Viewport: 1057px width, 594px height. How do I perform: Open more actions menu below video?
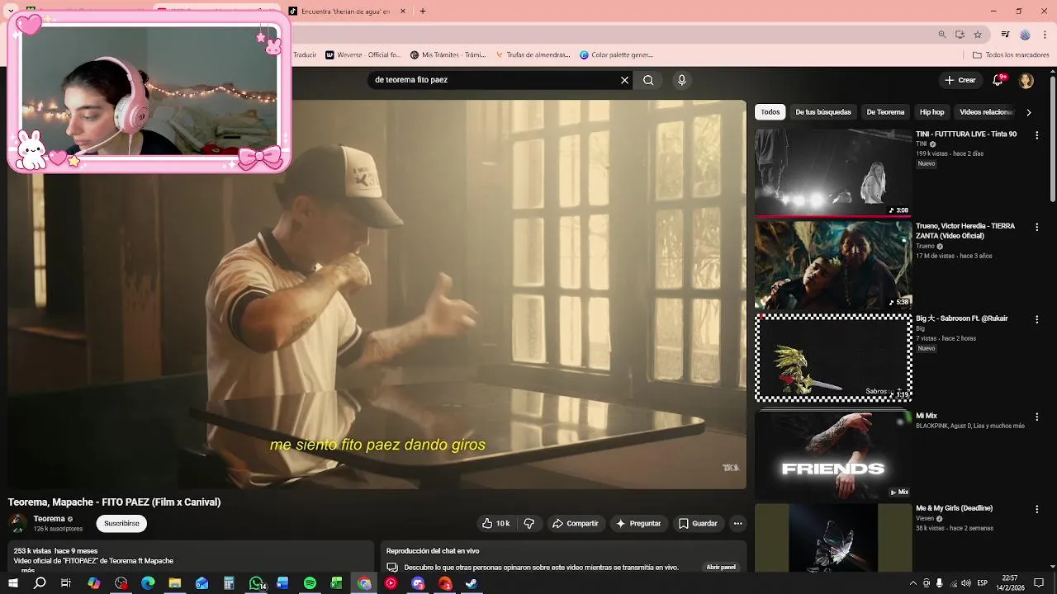[737, 523]
